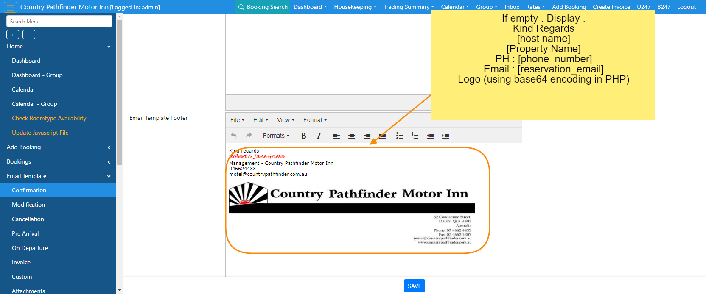Collapse the Home sidebar section
The image size is (706, 294).
pyautogui.click(x=58, y=46)
